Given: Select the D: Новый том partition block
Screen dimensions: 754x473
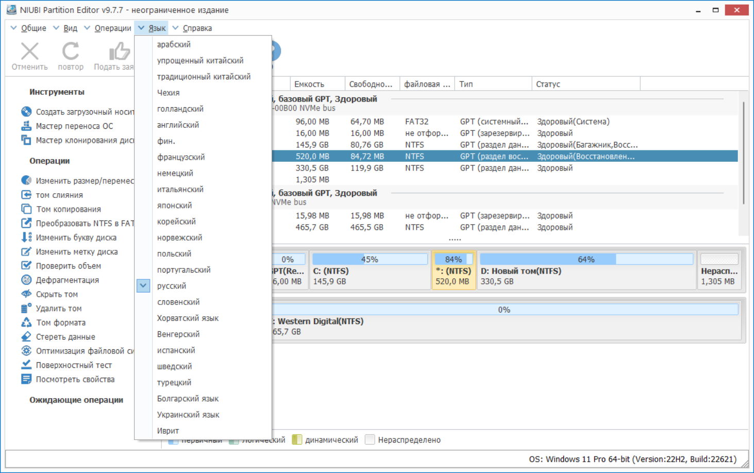Looking at the screenshot, I should [x=587, y=270].
